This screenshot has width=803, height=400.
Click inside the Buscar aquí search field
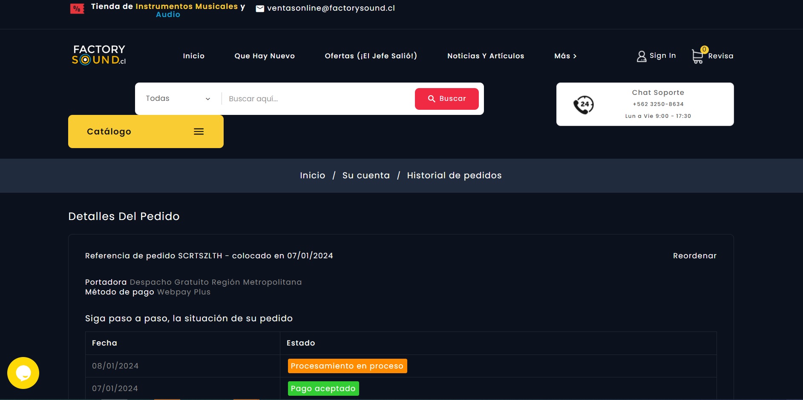pos(315,98)
